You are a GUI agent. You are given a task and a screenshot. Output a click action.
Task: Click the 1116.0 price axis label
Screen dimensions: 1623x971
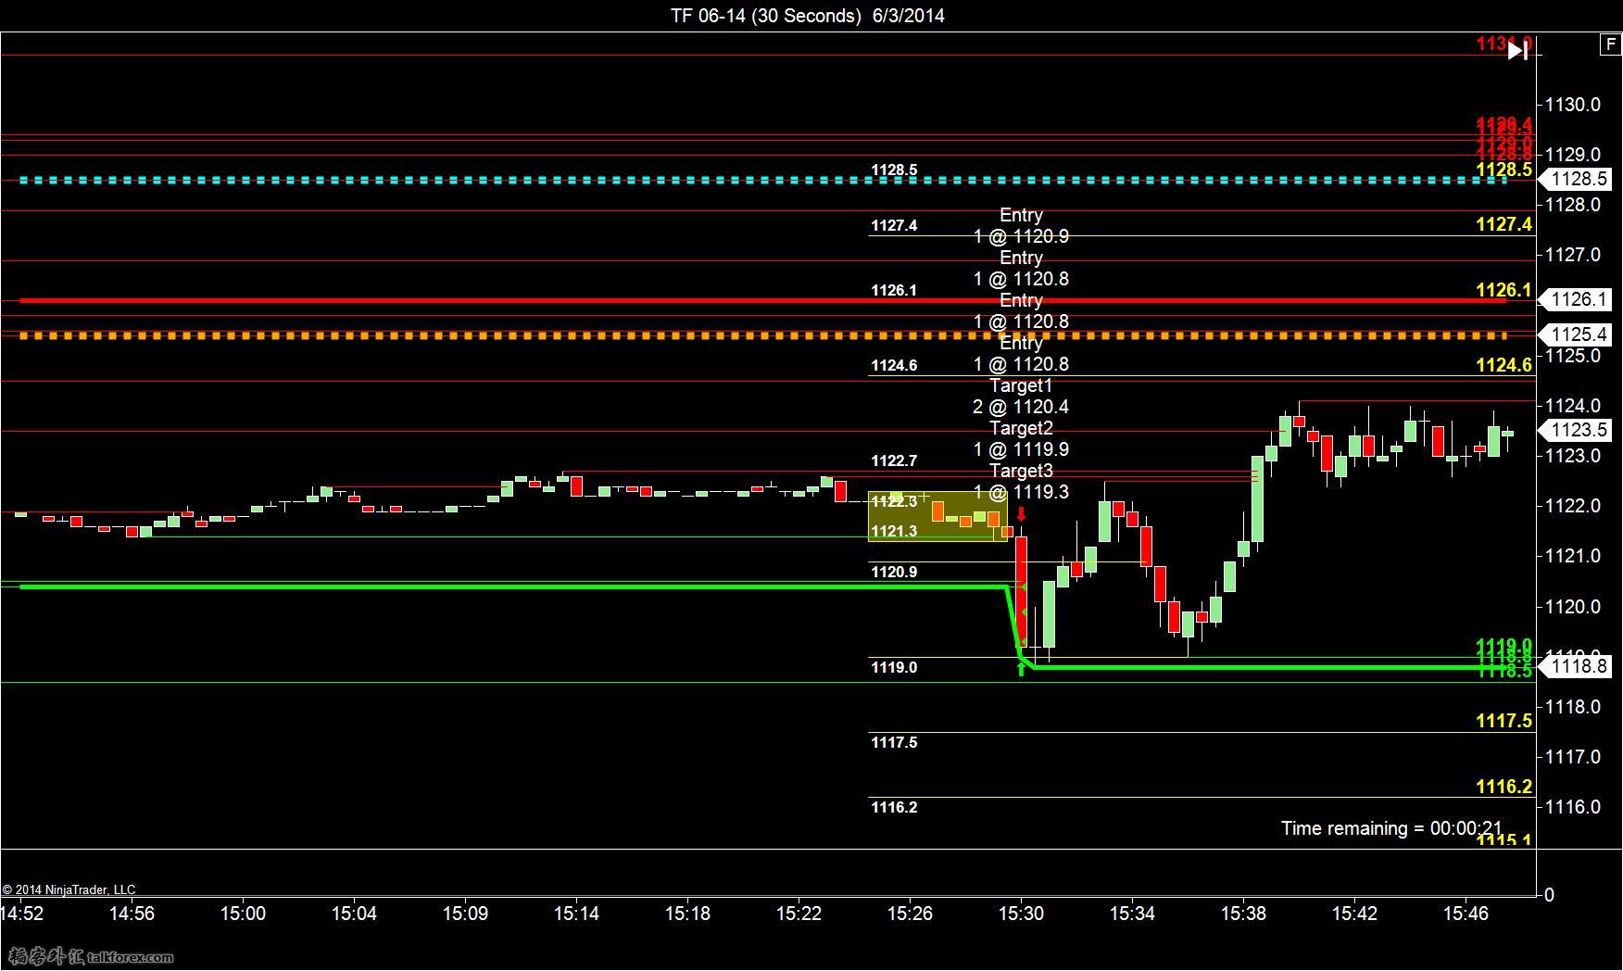coord(1573,807)
